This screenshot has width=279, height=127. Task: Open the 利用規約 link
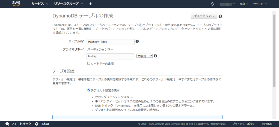(x=267, y=124)
